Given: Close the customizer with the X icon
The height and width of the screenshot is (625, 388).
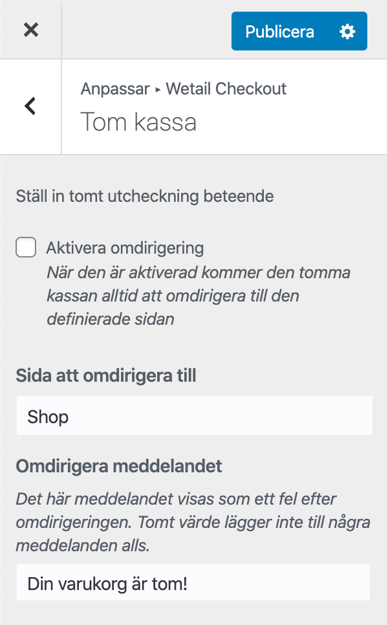Looking at the screenshot, I should [30, 30].
